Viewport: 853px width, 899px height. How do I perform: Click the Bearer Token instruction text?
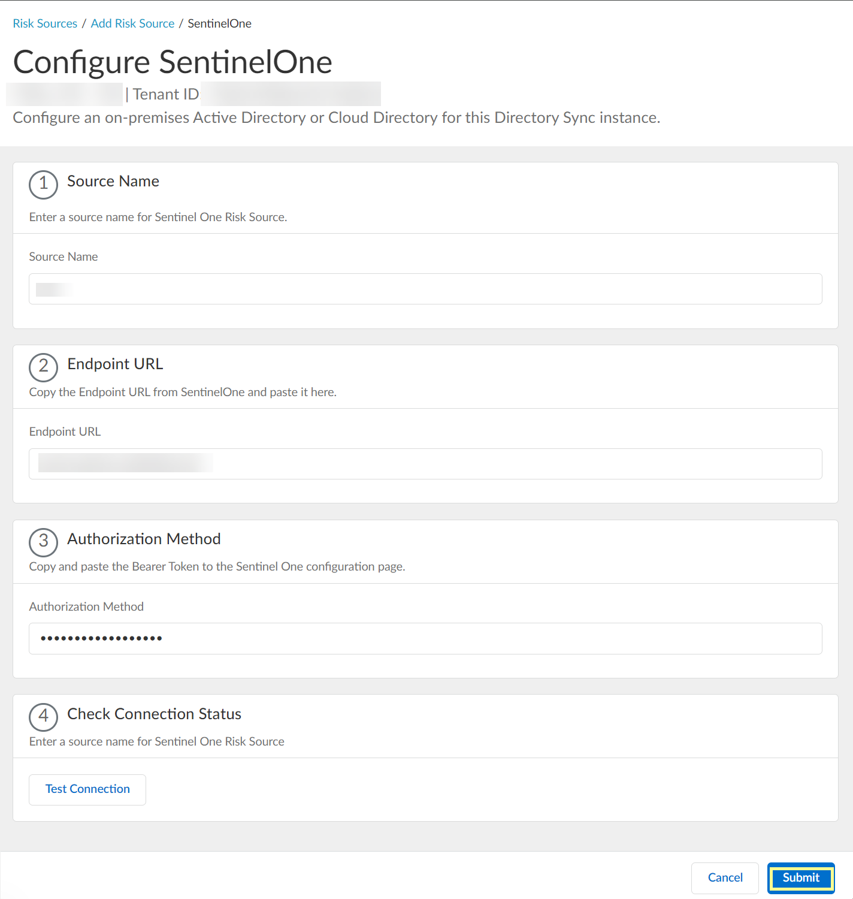(217, 566)
